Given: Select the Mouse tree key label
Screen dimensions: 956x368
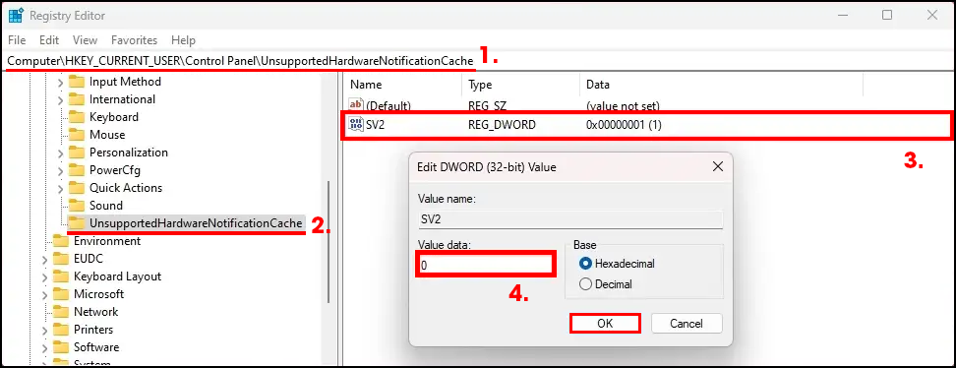Looking at the screenshot, I should [x=107, y=135].
